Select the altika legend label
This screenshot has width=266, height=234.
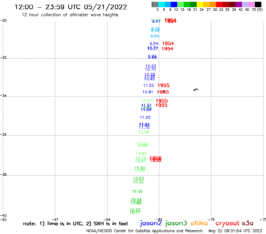(x=199, y=223)
